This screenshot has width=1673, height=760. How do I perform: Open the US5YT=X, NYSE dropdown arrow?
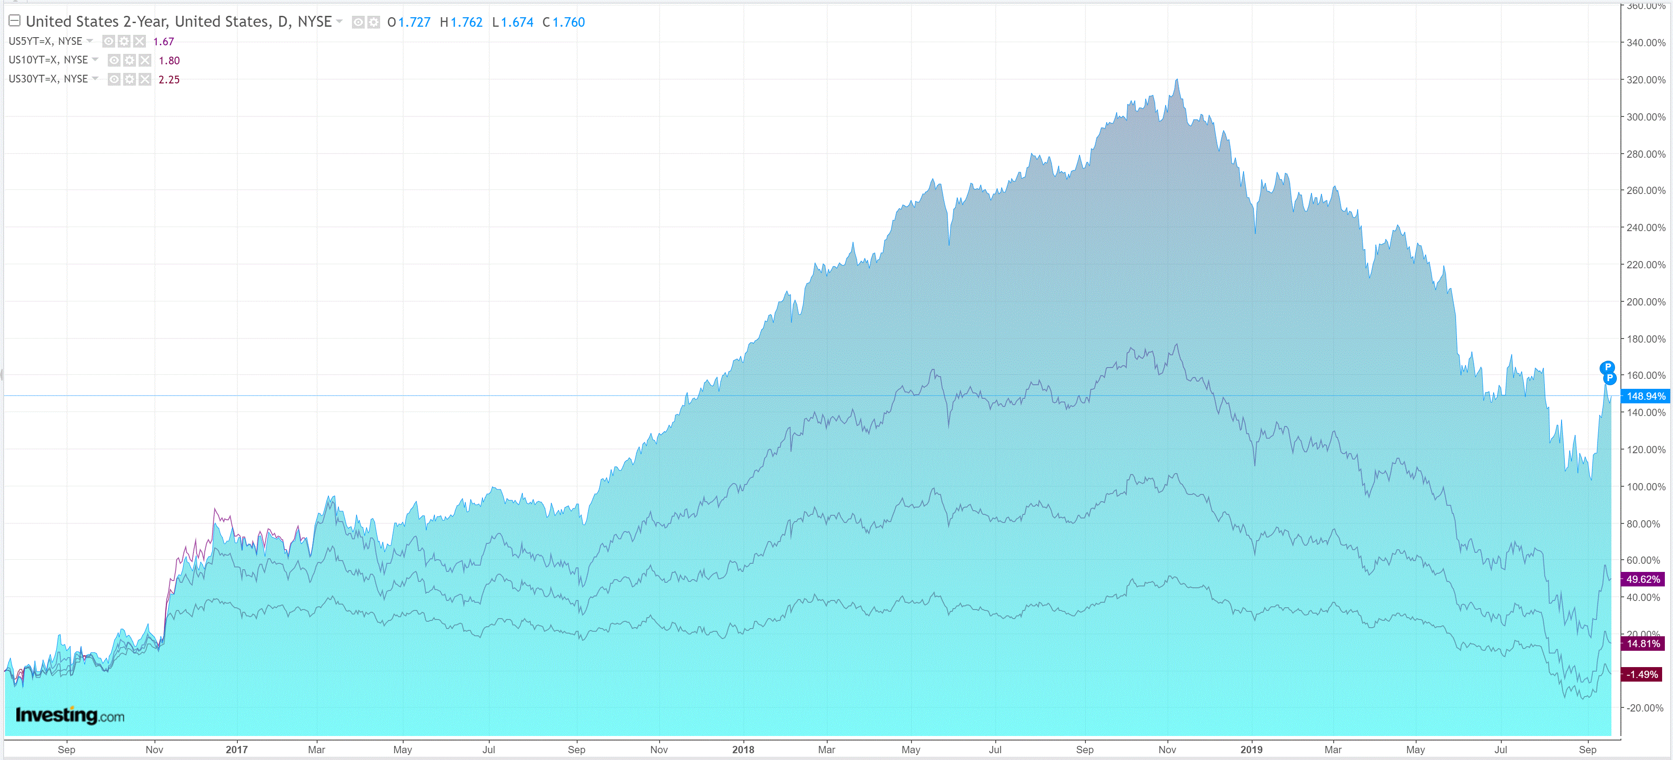pyautogui.click(x=90, y=41)
